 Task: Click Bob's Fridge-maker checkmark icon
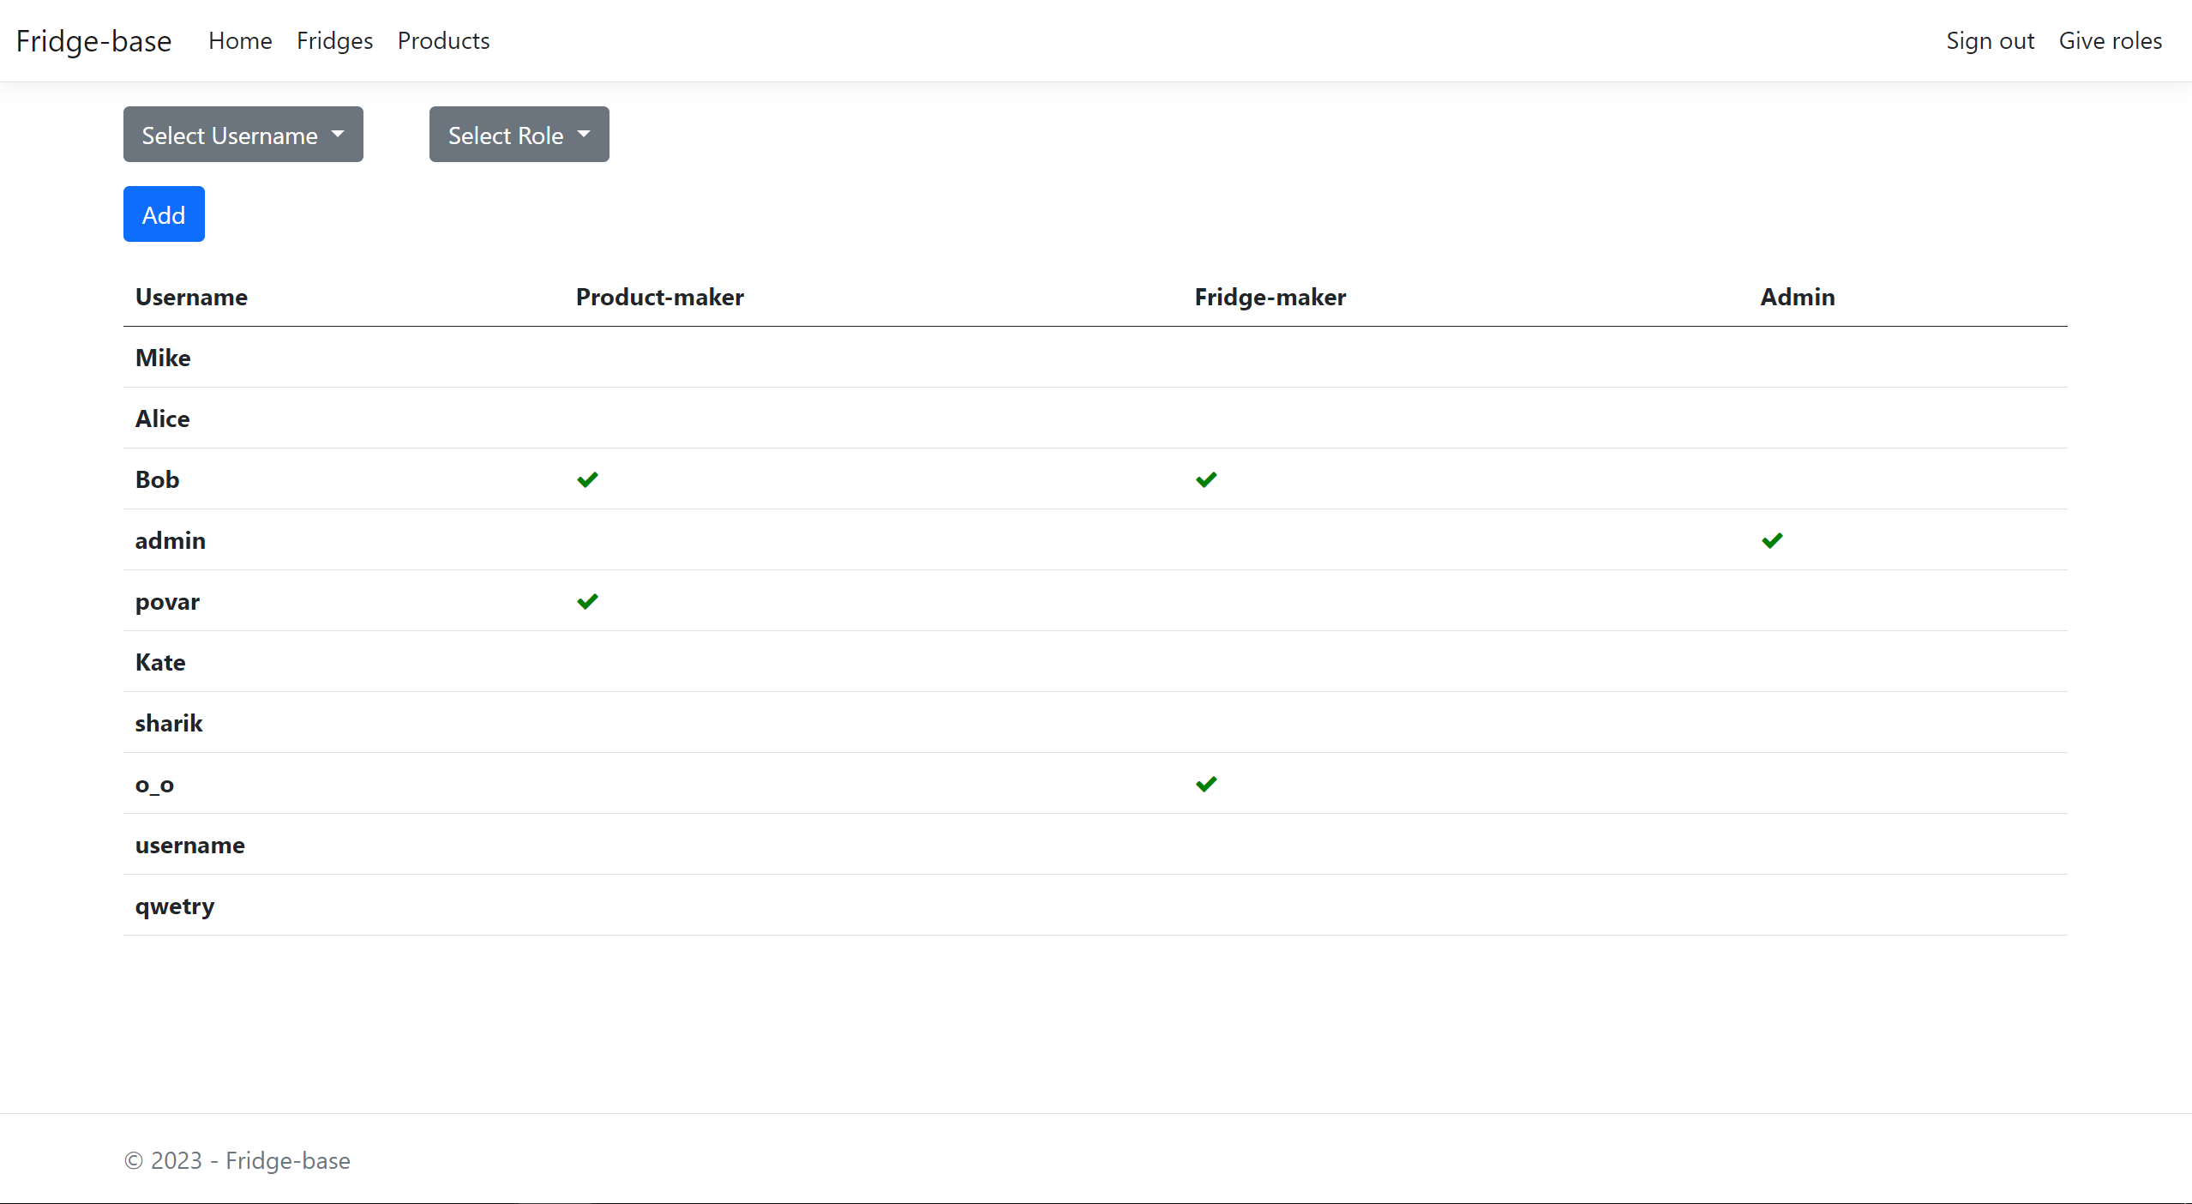[1205, 479]
